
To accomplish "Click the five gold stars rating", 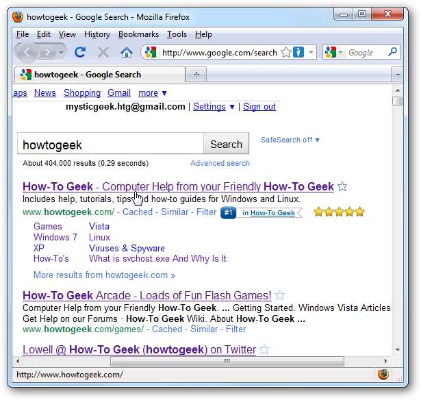I will [x=339, y=212].
